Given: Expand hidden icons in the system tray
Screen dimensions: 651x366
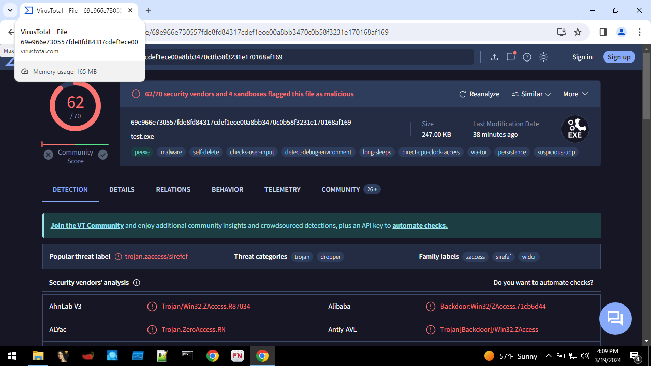Looking at the screenshot, I should click(x=548, y=356).
